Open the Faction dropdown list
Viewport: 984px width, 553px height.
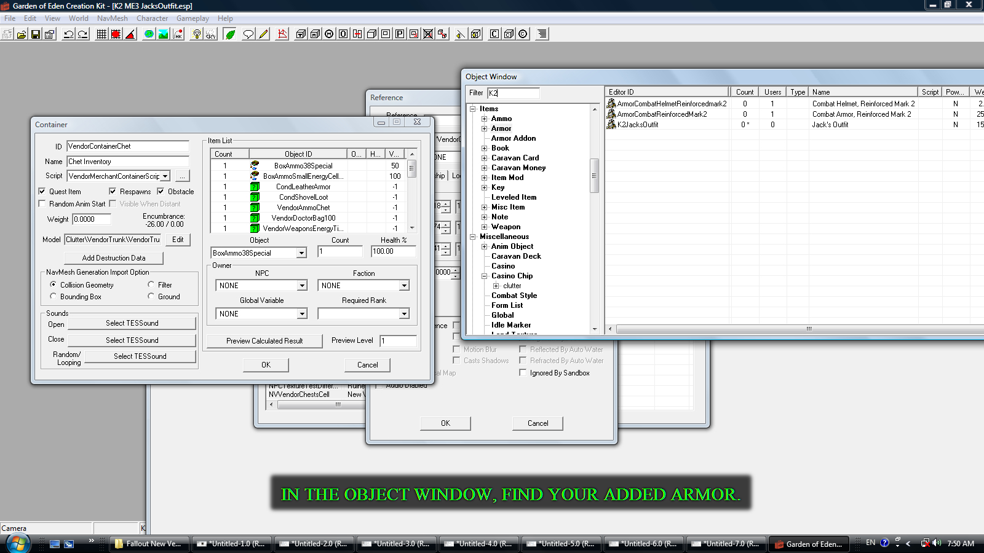(404, 286)
